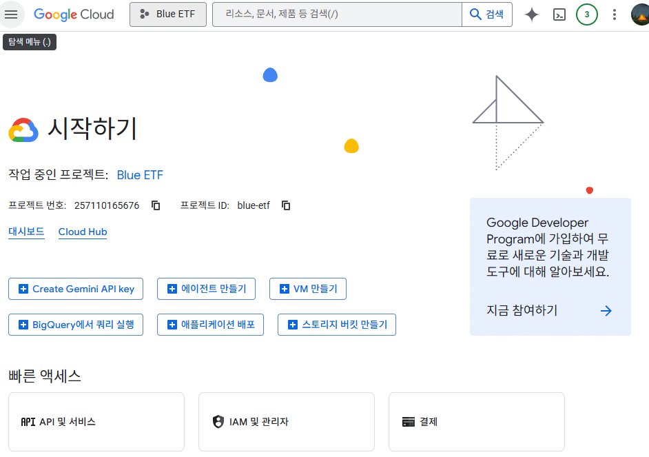This screenshot has height=457, width=649.
Task: Open the Blue ETF project selector
Action: click(x=168, y=14)
